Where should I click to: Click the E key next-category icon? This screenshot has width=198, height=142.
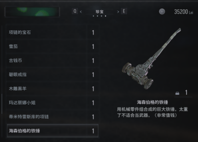124,11
